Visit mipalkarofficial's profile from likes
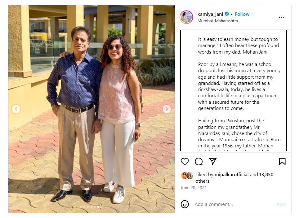The height and width of the screenshot is (218, 298). point(231,175)
